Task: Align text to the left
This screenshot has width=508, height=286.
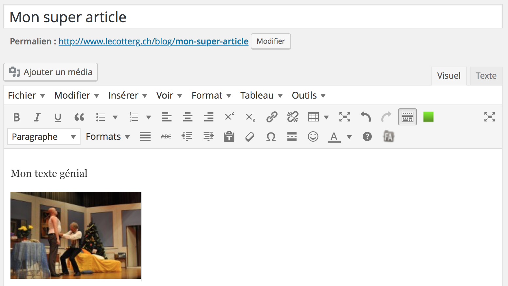Action: tap(167, 117)
